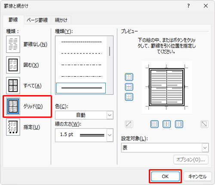The height and width of the screenshot is (185, 215).
Task: Select the 罫線なし(N) border setting icon
Action: coord(13,44)
